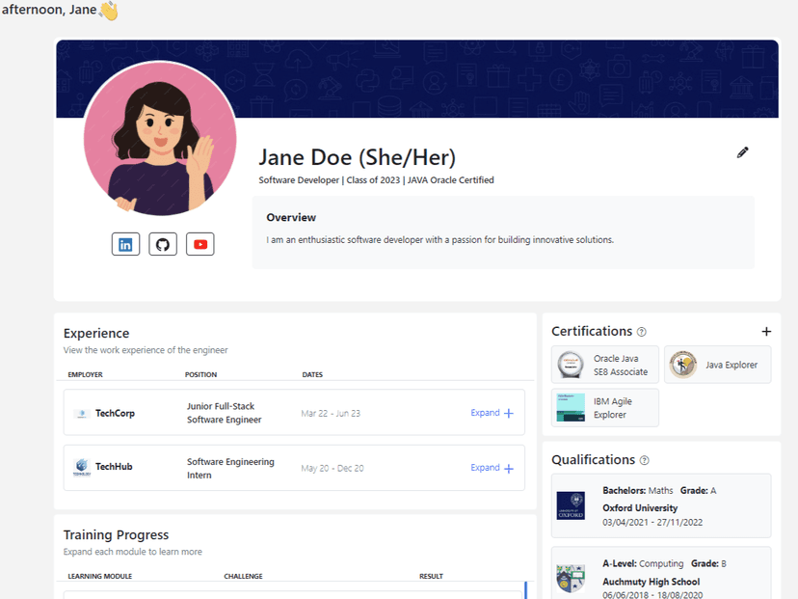Open the GitHub profile icon
This screenshot has width=798, height=599.
click(x=163, y=244)
